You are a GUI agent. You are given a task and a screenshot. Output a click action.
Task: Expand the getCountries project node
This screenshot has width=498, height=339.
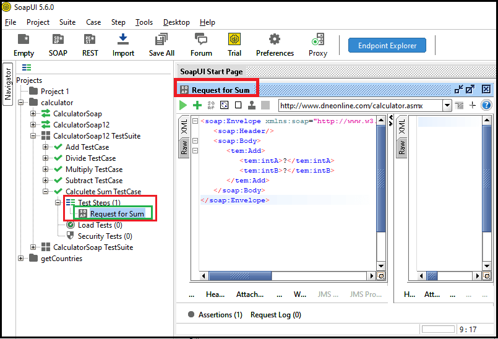20,258
